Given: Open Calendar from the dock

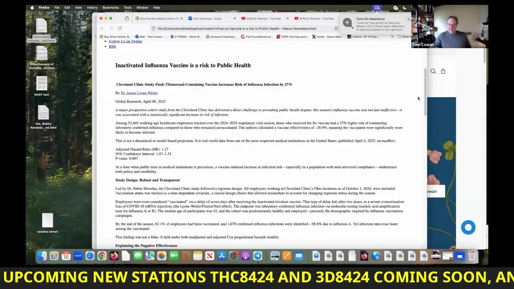Looking at the screenshot, I should click(66, 256).
